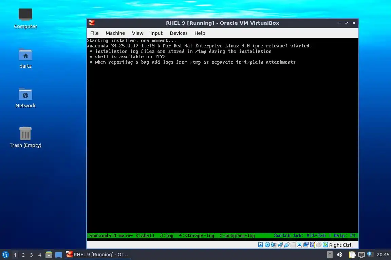Close the RHEL 9 VirtualBox window
This screenshot has height=260, width=391.
pyautogui.click(x=354, y=23)
